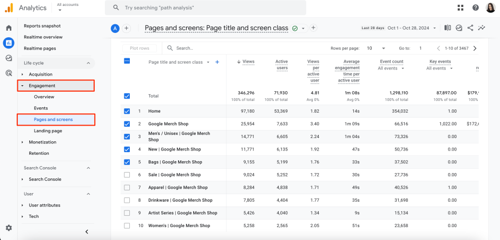The width and height of the screenshot is (500, 240).
Task: Open the compare columns icon
Action: click(448, 28)
